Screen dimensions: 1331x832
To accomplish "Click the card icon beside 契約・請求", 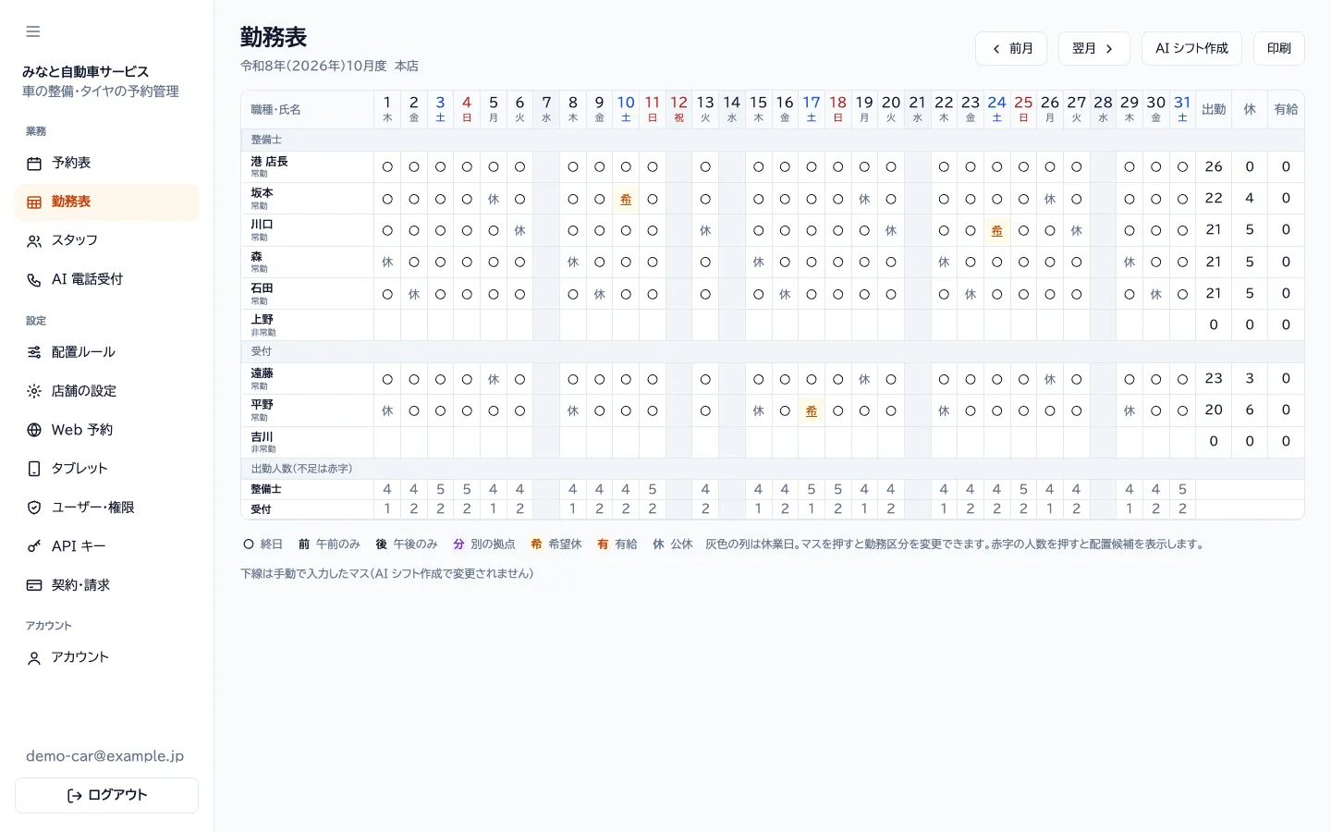I will pos(34,585).
